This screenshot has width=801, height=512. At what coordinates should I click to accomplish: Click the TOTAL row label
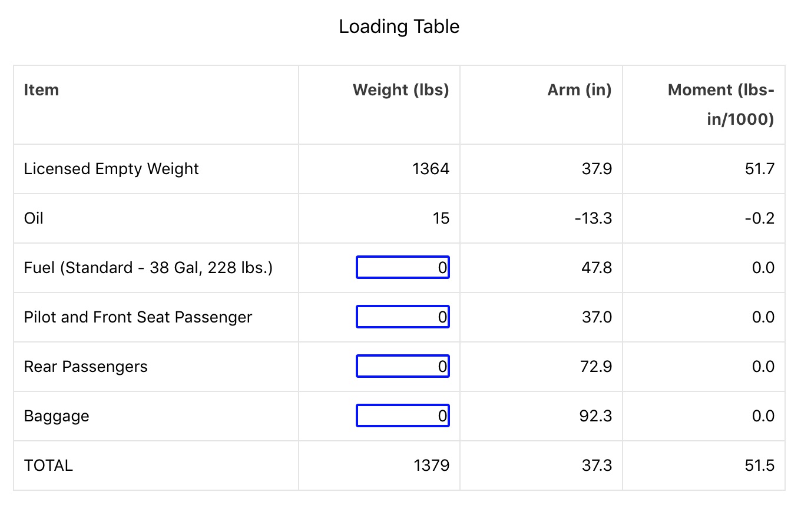point(48,466)
